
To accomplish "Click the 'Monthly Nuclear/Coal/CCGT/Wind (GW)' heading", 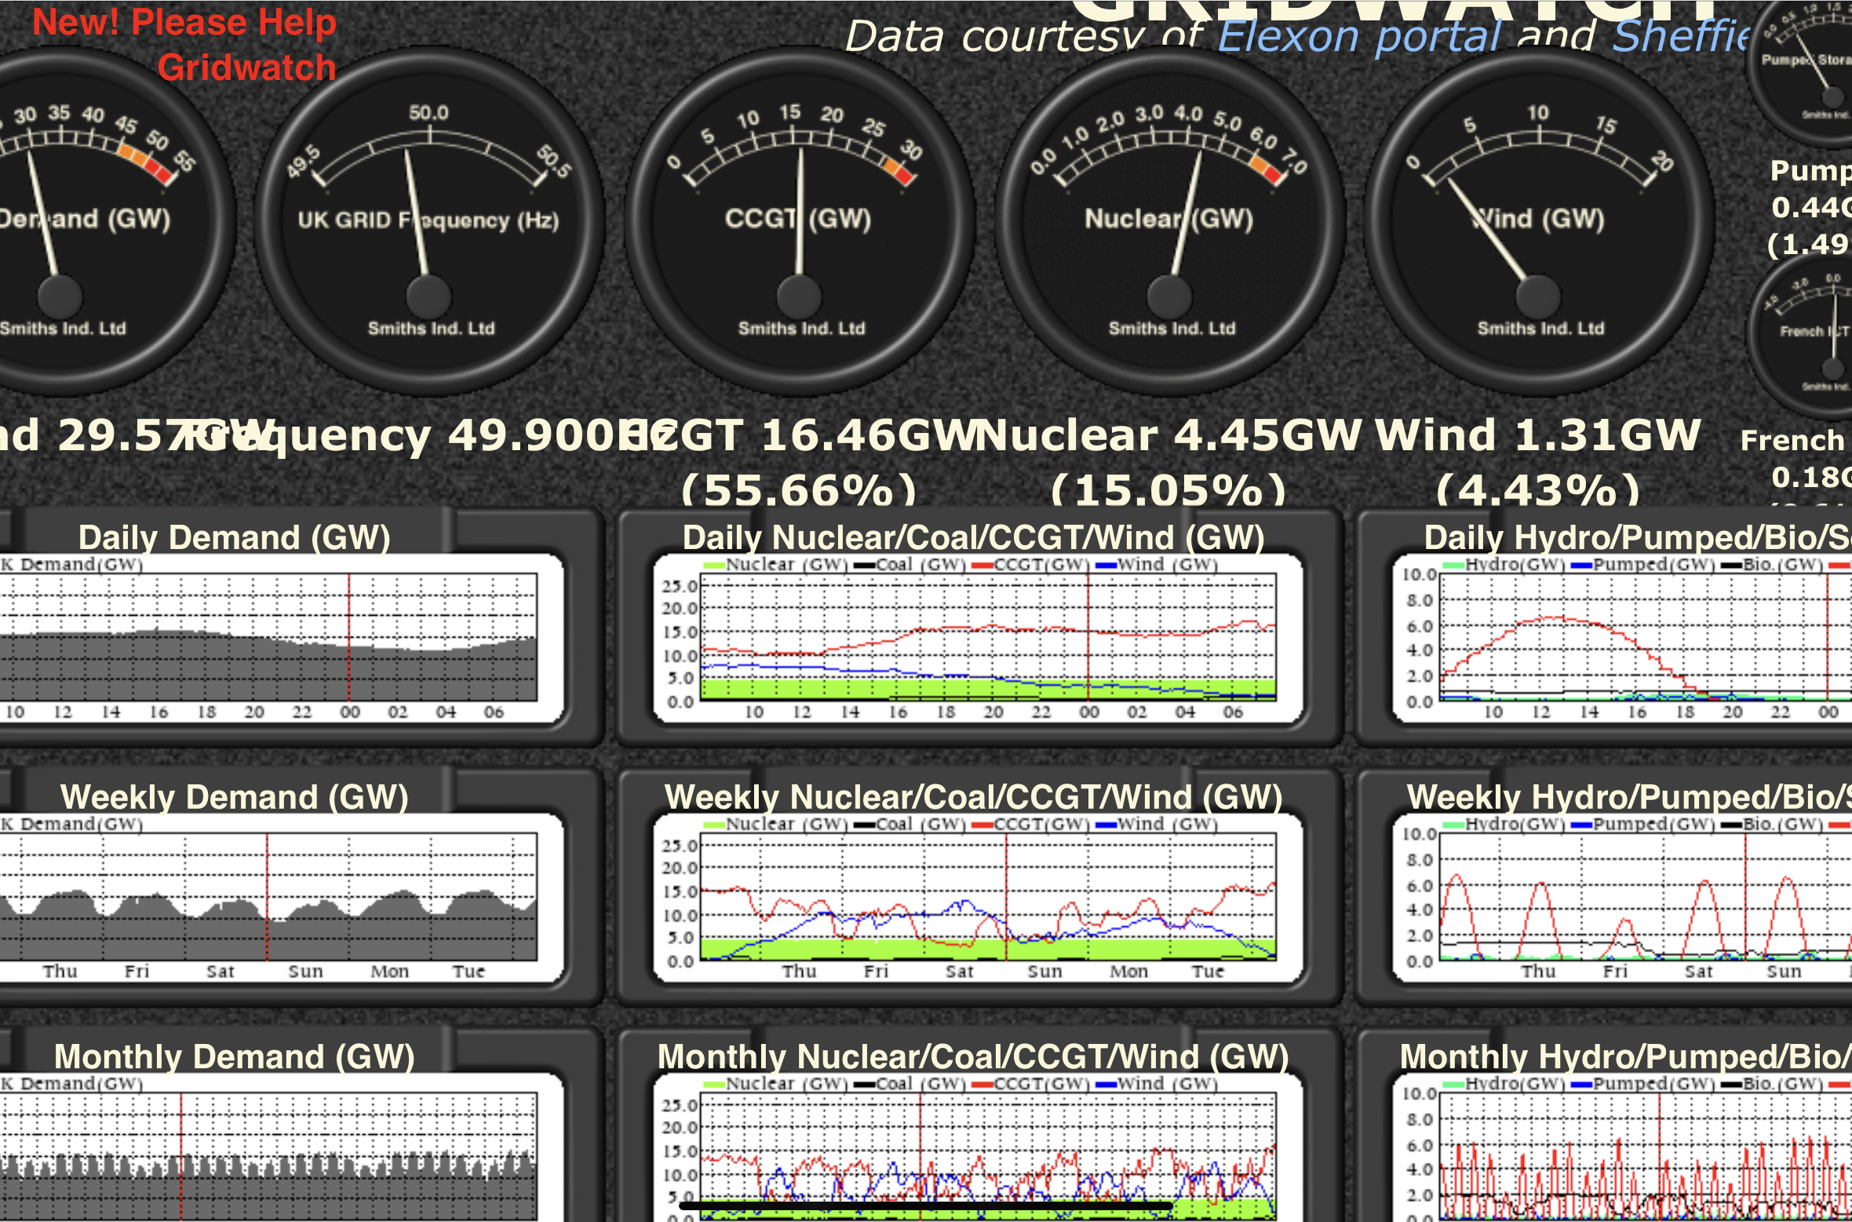I will point(973,1057).
